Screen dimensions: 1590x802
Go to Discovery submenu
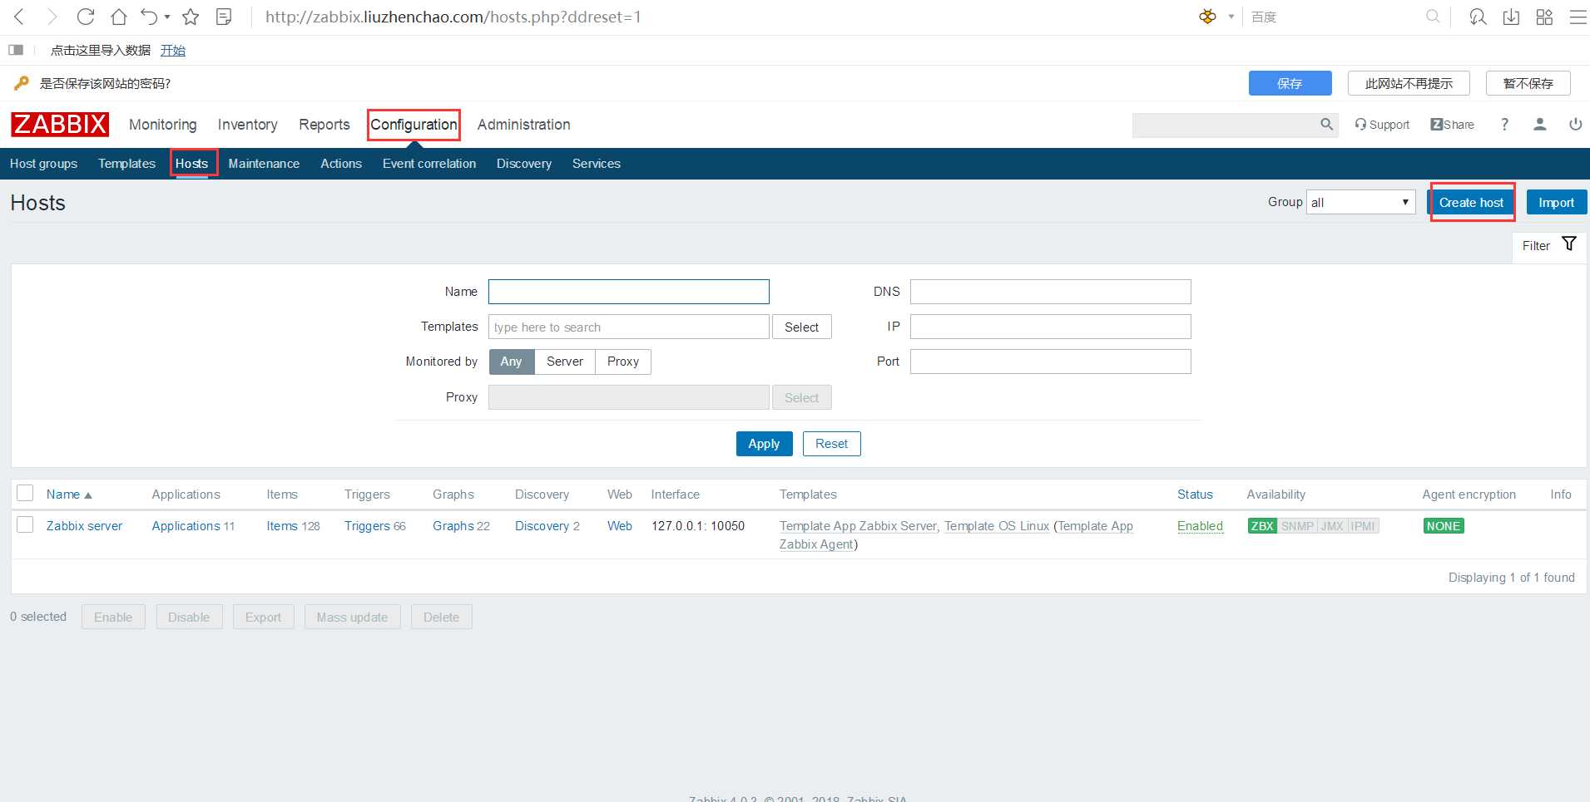[x=524, y=164]
